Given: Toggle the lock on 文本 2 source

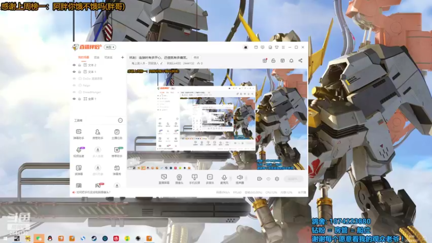Looking at the screenshot, I should (x=79, y=65).
